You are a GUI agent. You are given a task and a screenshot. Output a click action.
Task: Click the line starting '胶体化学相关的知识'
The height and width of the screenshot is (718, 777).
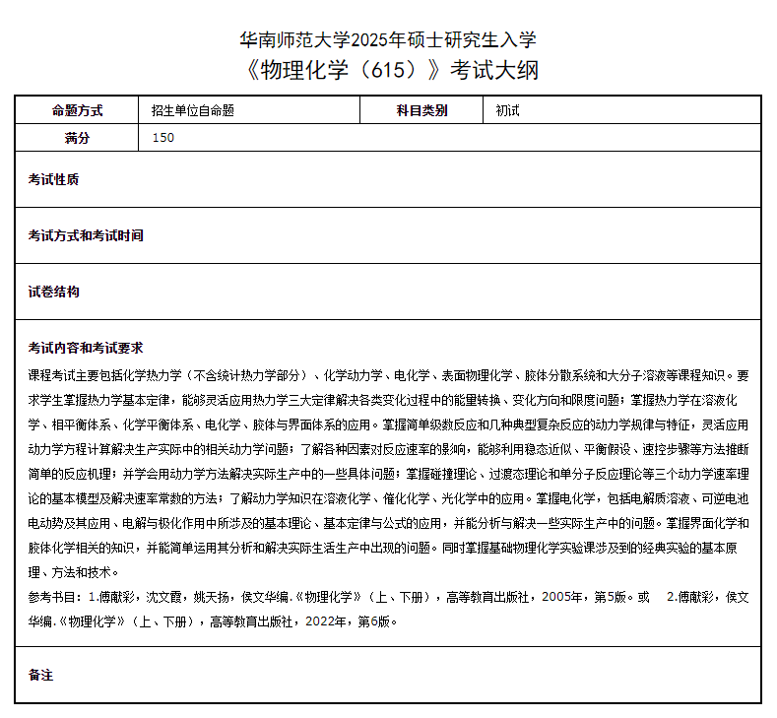(382, 548)
